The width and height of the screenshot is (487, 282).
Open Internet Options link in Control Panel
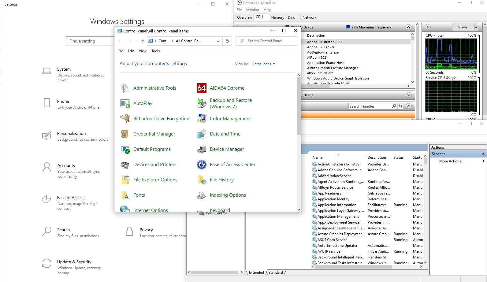tap(151, 210)
